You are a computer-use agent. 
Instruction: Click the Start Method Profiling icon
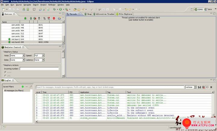coord(49,18)
